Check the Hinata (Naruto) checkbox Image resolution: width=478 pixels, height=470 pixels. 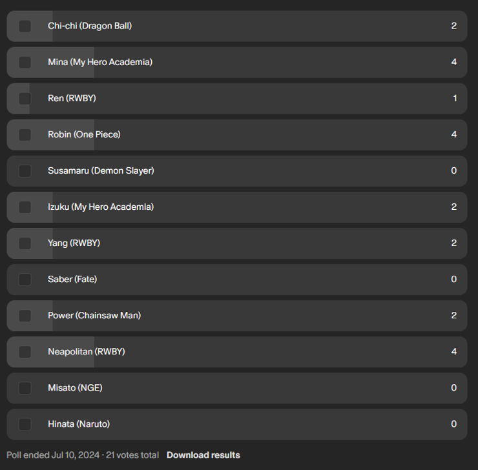coord(25,424)
